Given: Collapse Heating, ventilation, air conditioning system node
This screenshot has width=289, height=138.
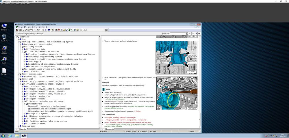Looking at the screenshot, I should click(18, 42).
